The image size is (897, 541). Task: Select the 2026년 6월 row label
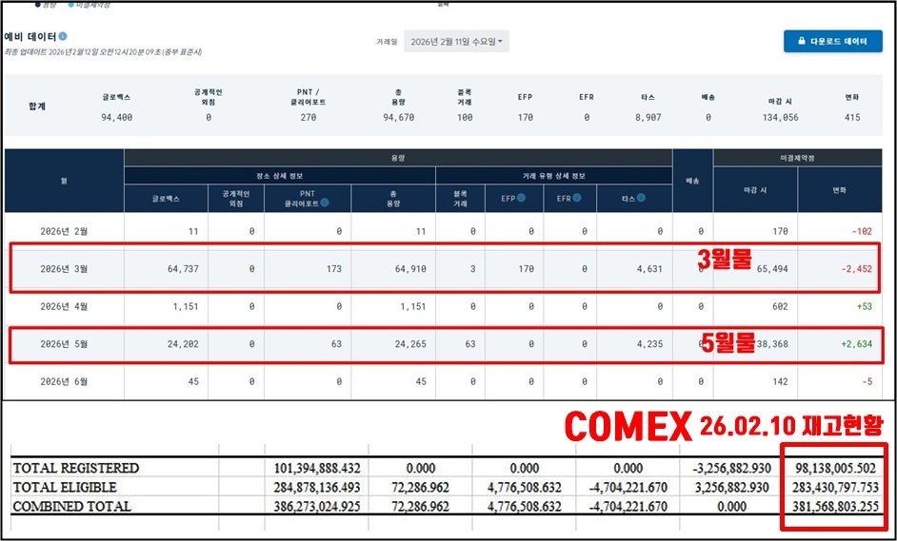coord(65,381)
